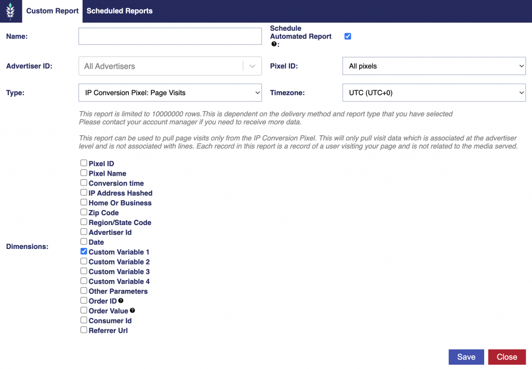The height and width of the screenshot is (369, 532).
Task: Click the red Close button
Action: coord(507,357)
